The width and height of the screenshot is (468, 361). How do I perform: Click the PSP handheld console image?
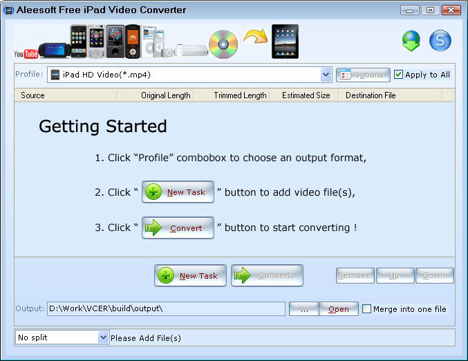[x=55, y=50]
